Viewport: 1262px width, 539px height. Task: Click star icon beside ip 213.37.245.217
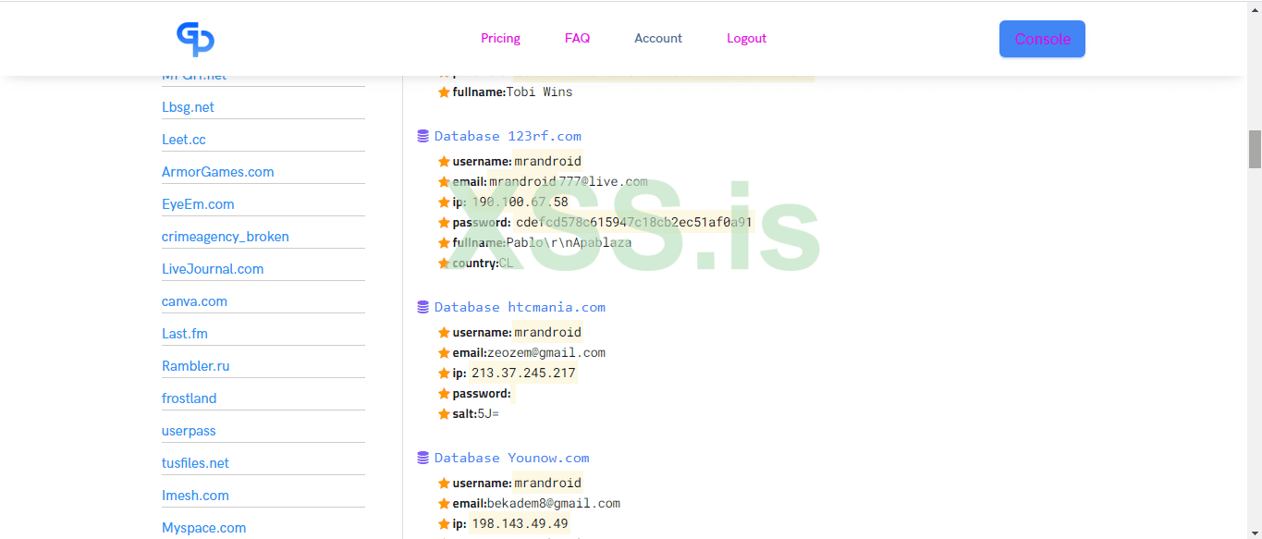click(444, 374)
